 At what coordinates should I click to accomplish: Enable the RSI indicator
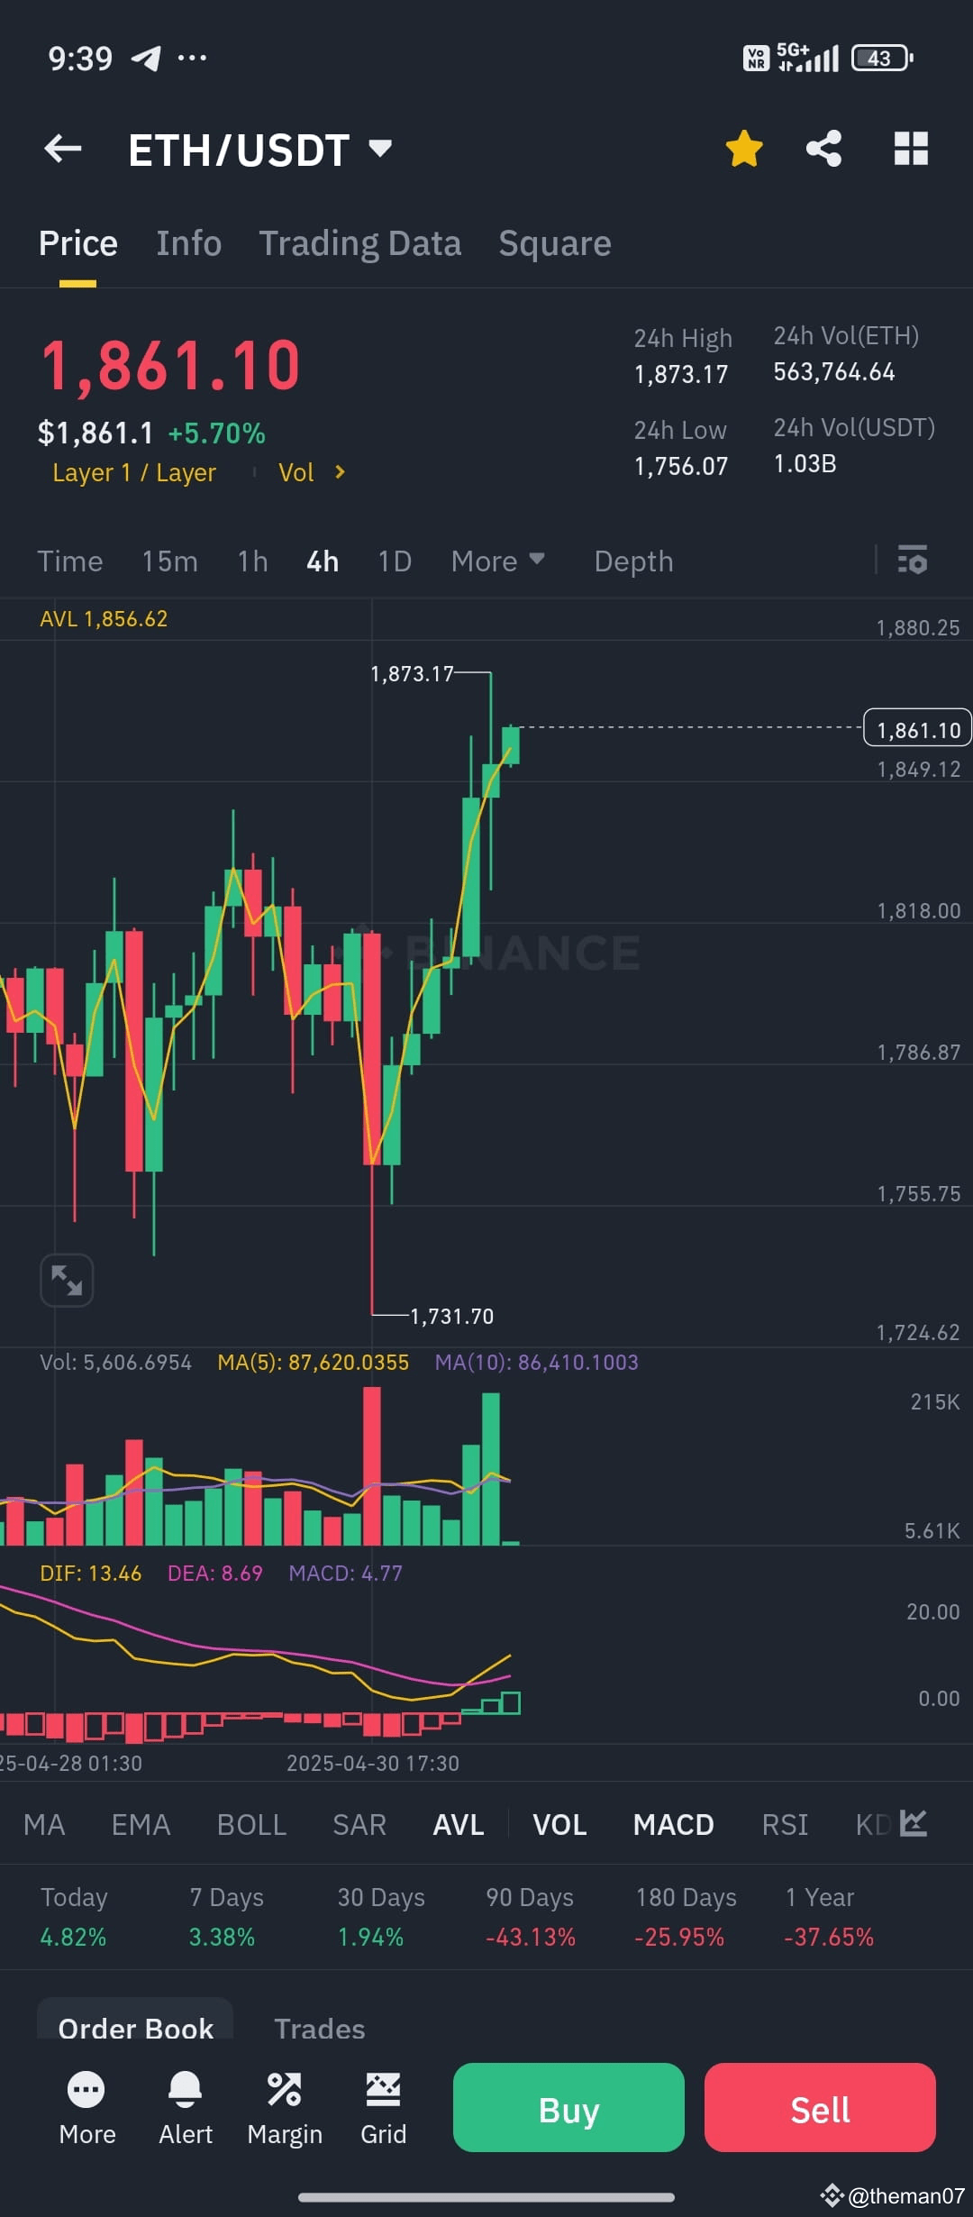coord(785,1823)
